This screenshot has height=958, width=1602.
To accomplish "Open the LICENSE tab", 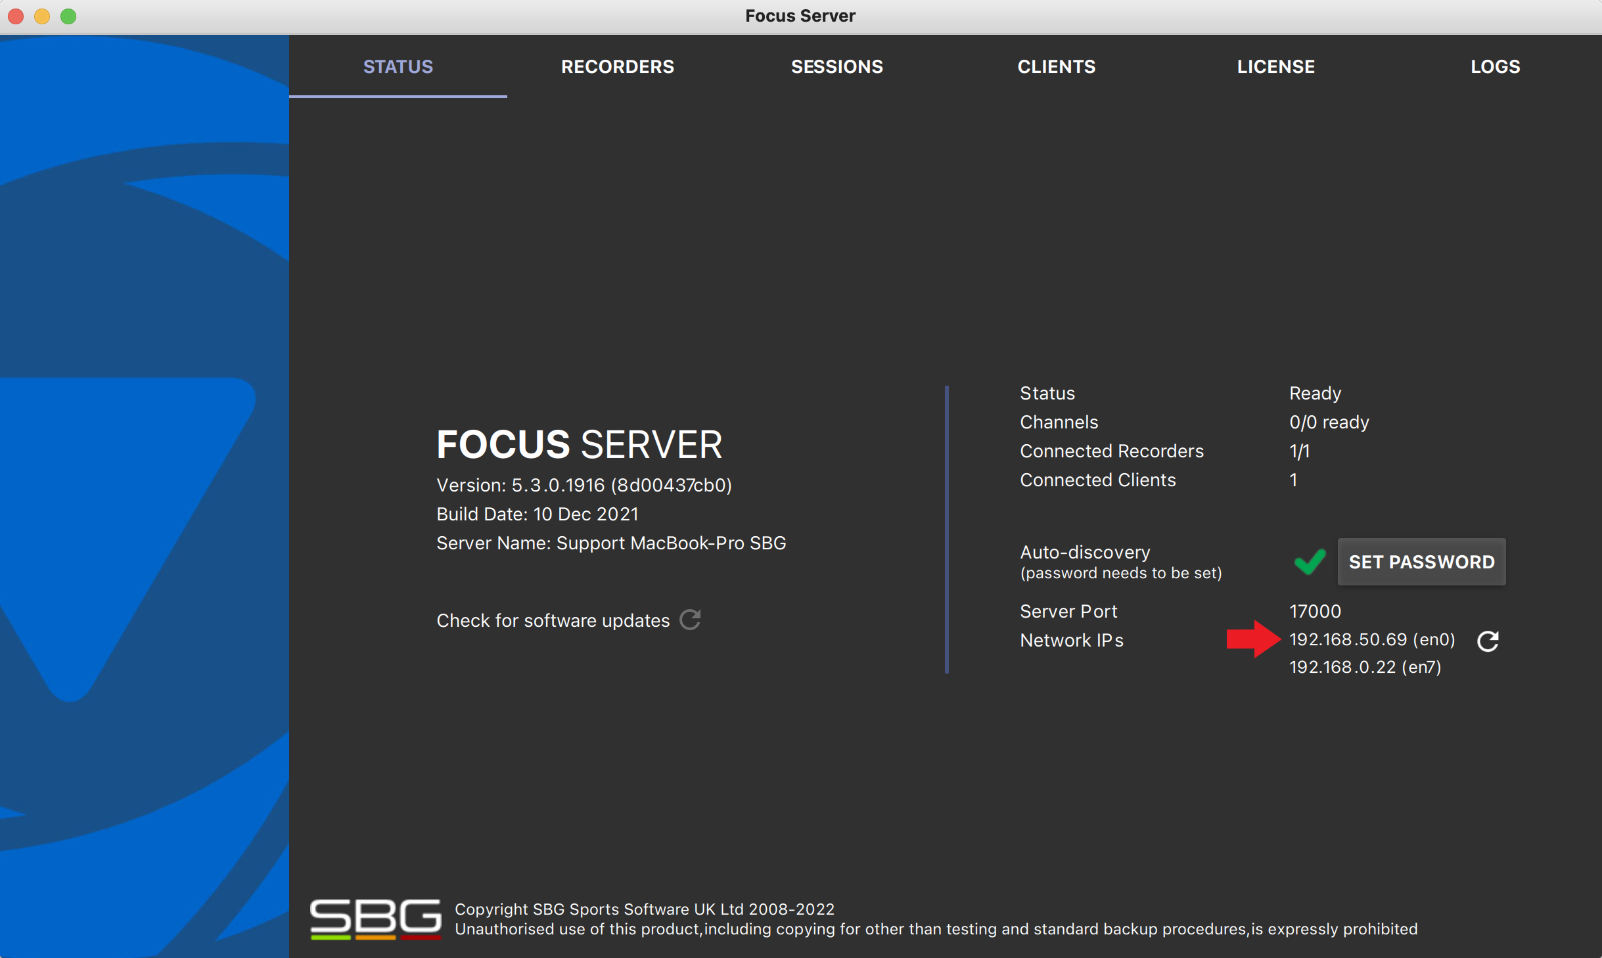I will coord(1275,66).
